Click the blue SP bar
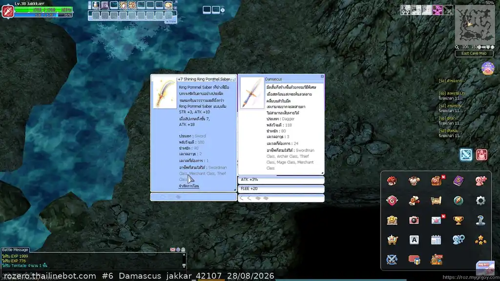Image resolution: width=500 pixels, height=281 pixels. click(x=43, y=15)
